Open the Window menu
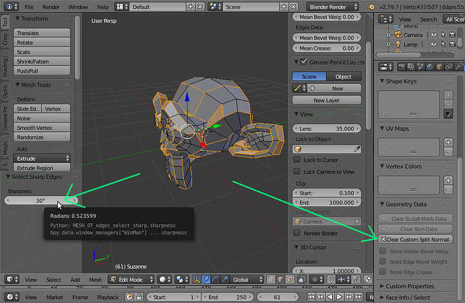The image size is (465, 303). point(78,7)
